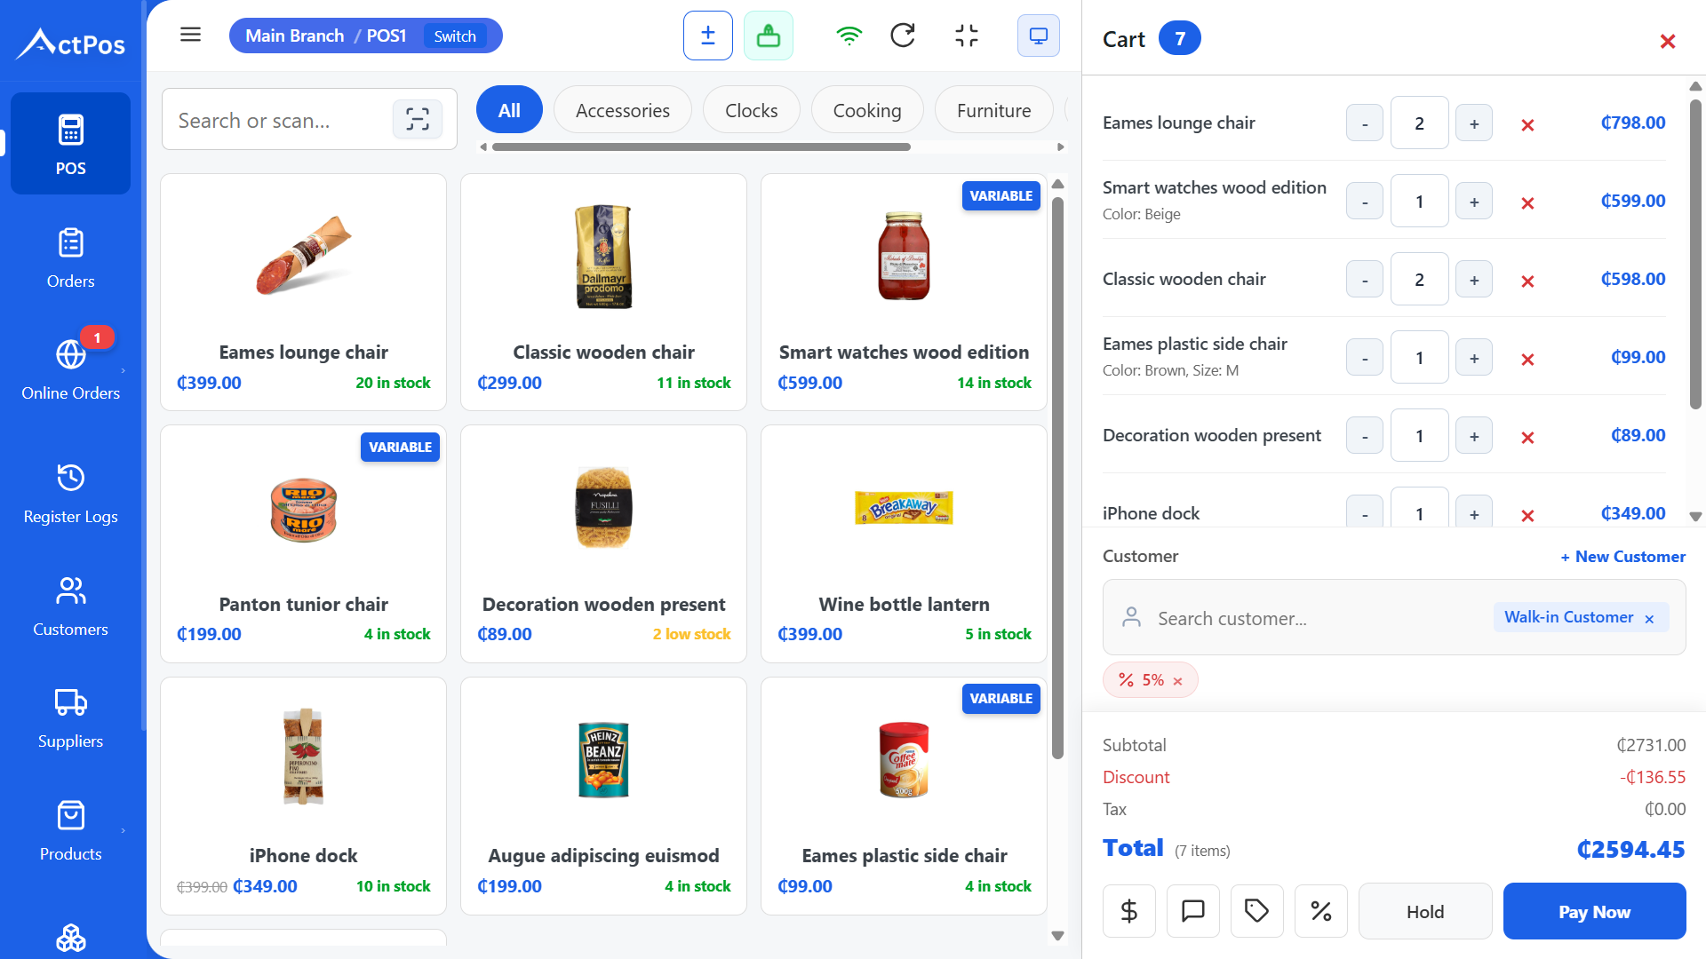Click the ActPos logo

(71, 43)
